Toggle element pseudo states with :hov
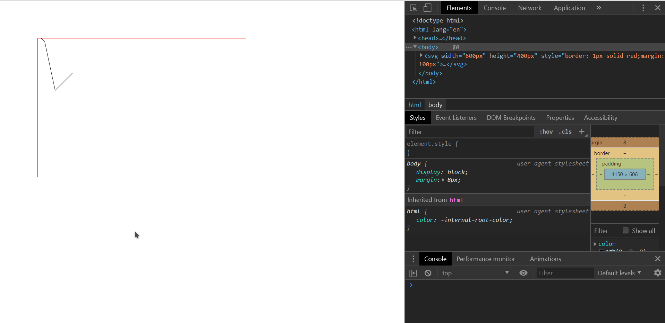This screenshot has height=323, width=665. 546,132
